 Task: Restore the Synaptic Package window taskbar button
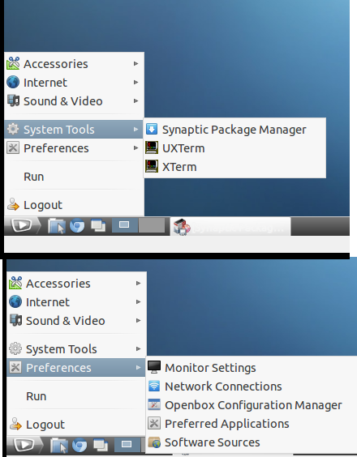(x=230, y=226)
